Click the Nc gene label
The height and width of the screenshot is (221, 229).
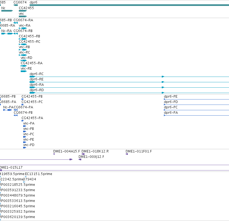pos(3,8)
